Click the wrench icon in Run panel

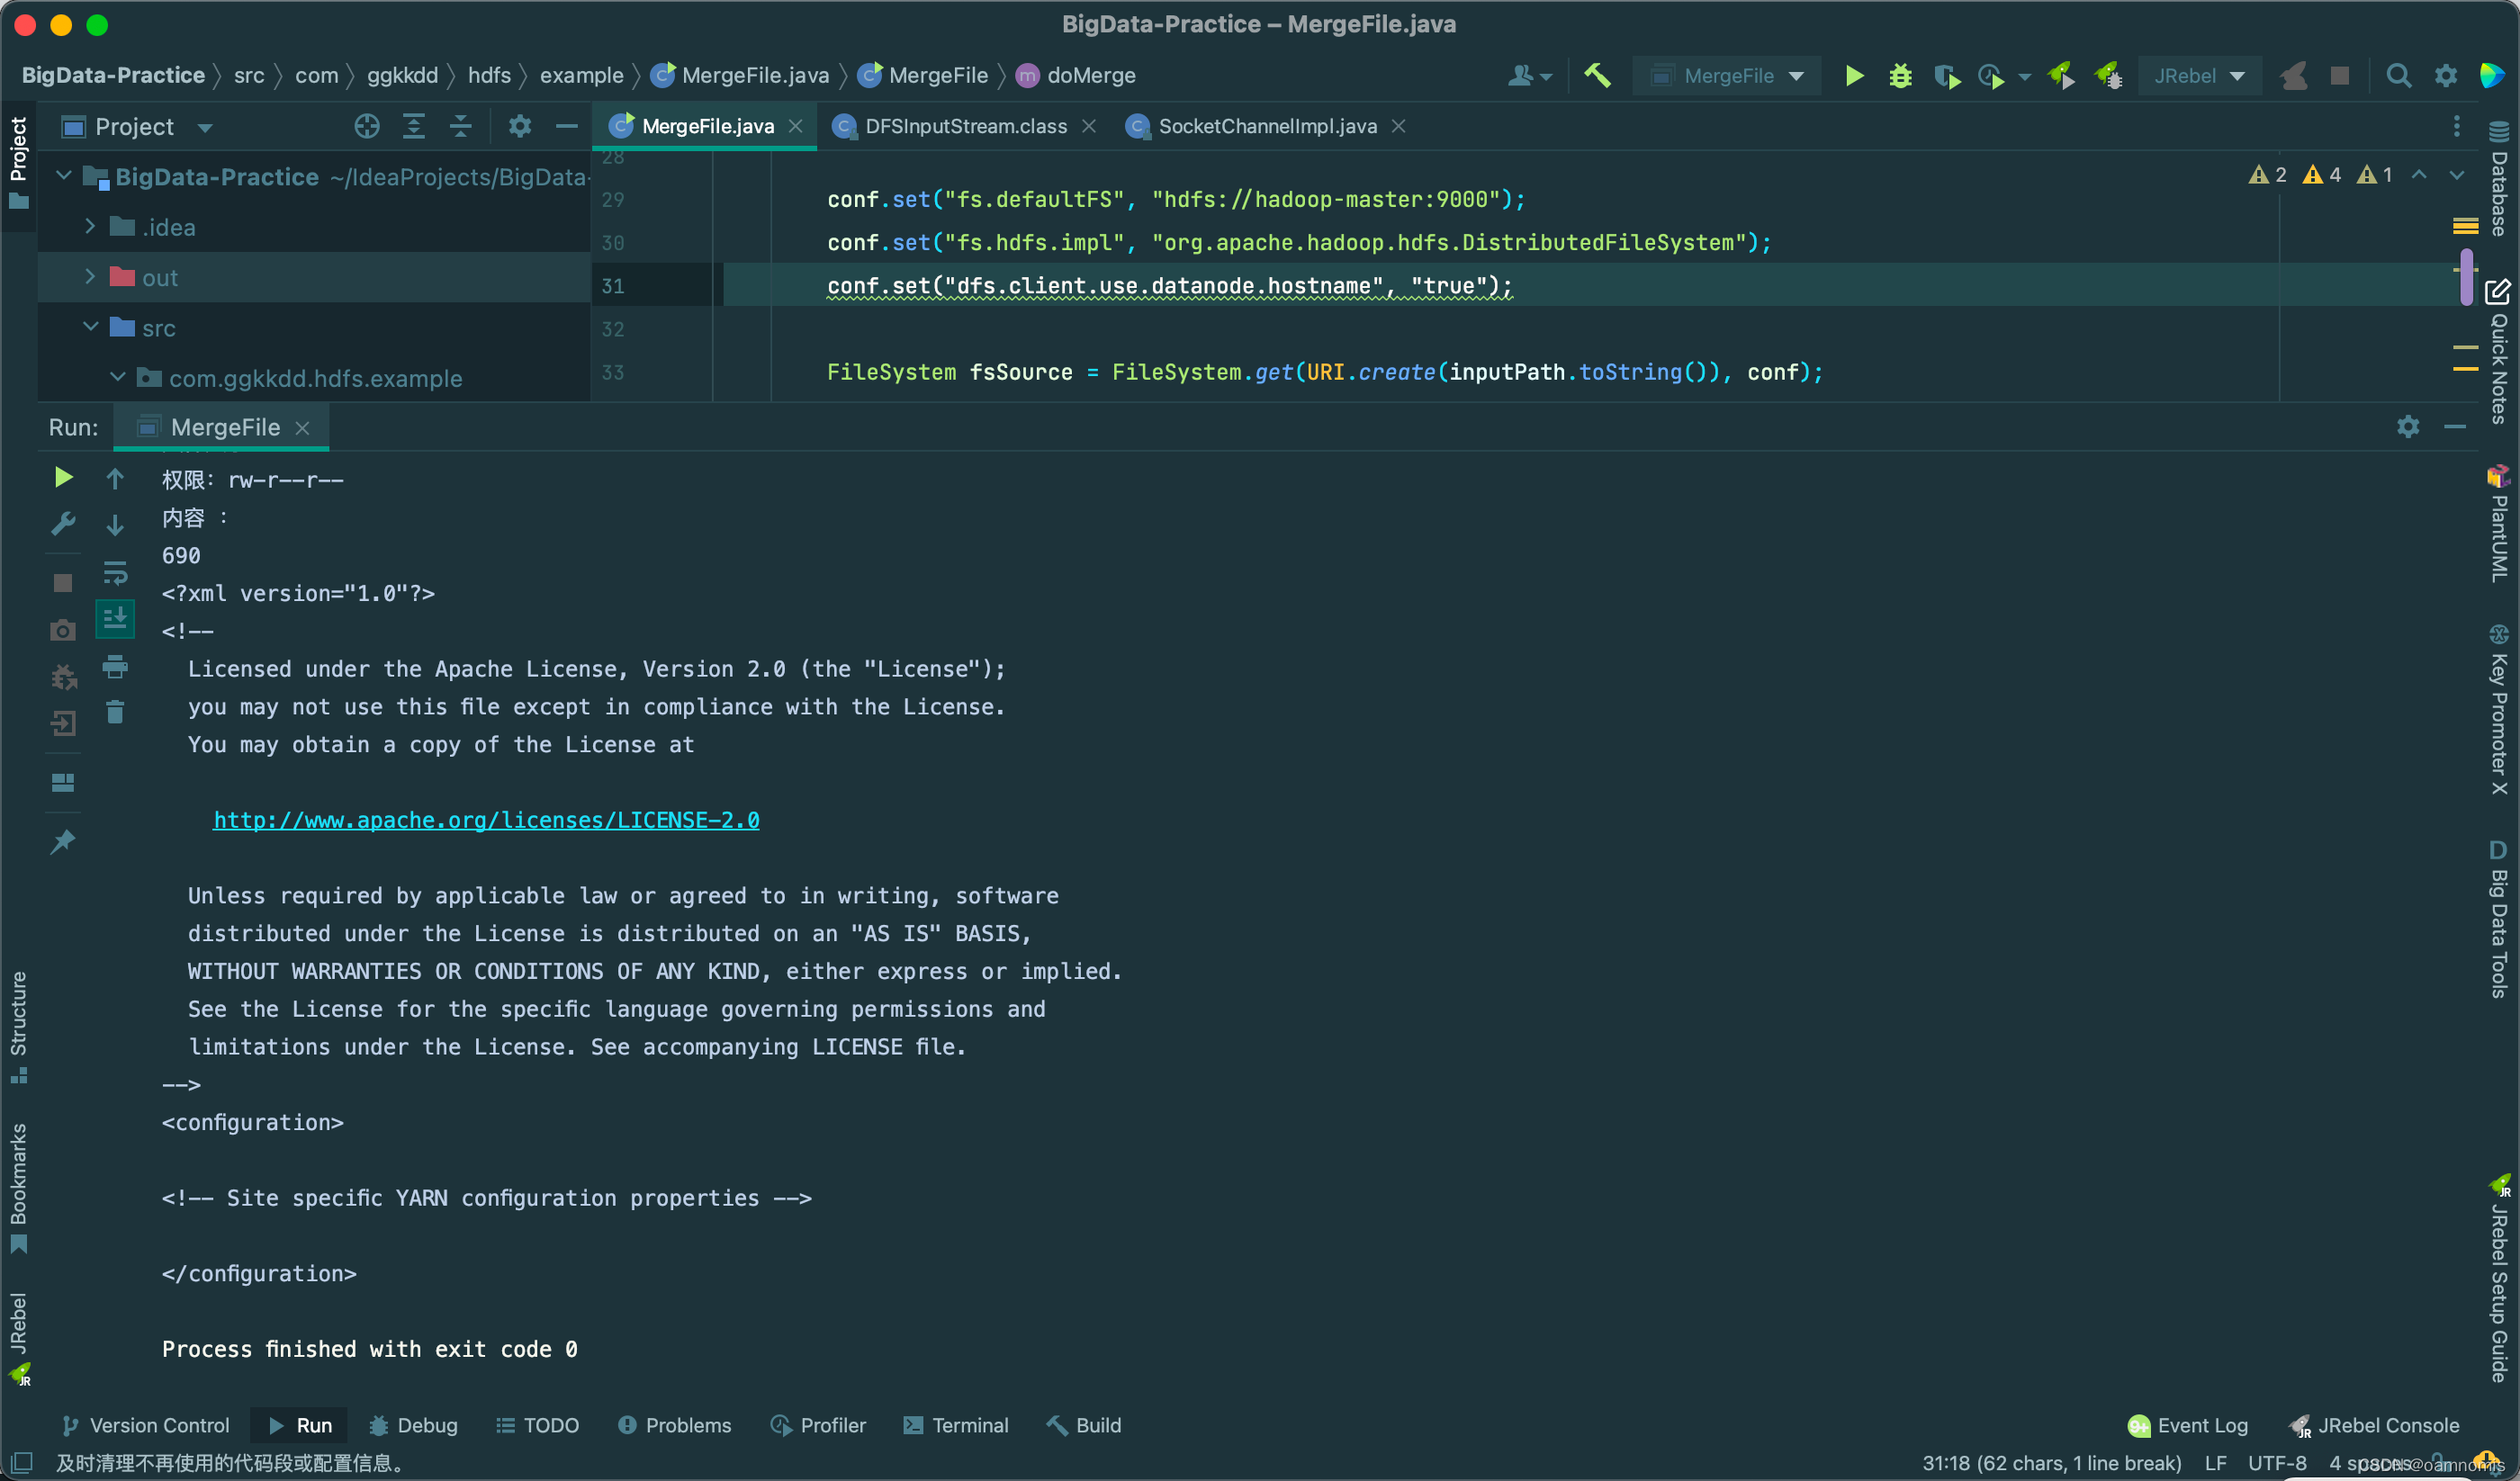point(63,523)
